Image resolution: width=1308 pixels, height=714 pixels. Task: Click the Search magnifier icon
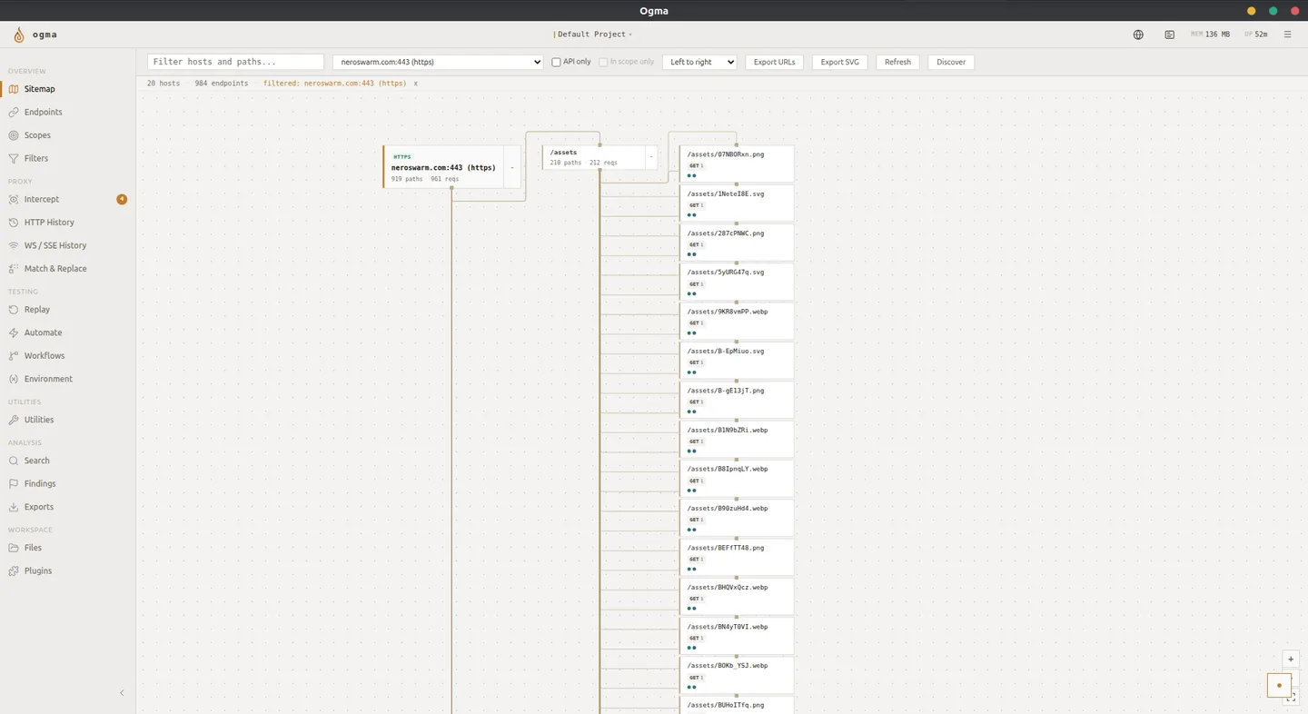[14, 461]
